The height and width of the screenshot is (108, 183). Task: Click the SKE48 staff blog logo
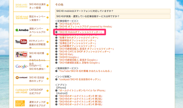[x=20, y=103]
